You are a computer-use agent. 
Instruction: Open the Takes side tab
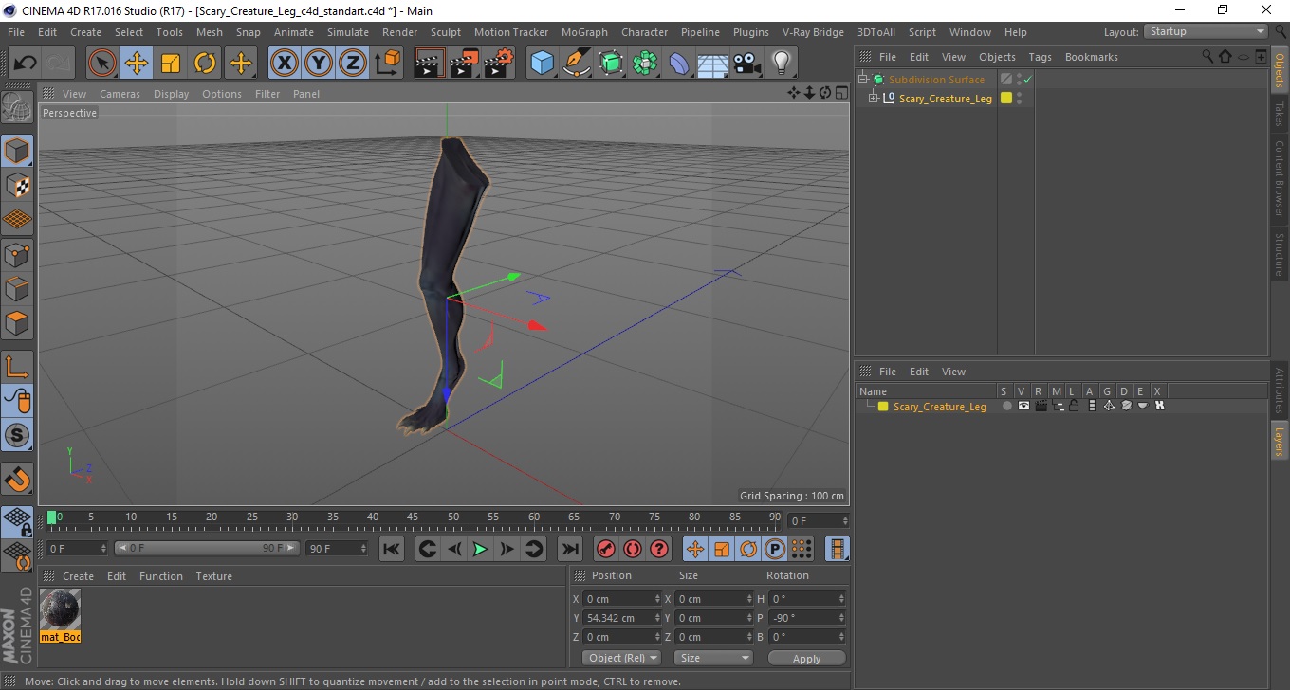[1280, 114]
